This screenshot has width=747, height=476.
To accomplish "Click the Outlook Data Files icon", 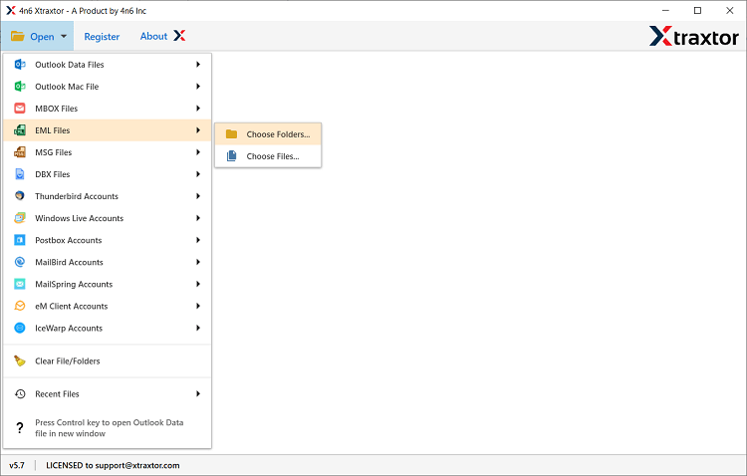I will pos(20,65).
